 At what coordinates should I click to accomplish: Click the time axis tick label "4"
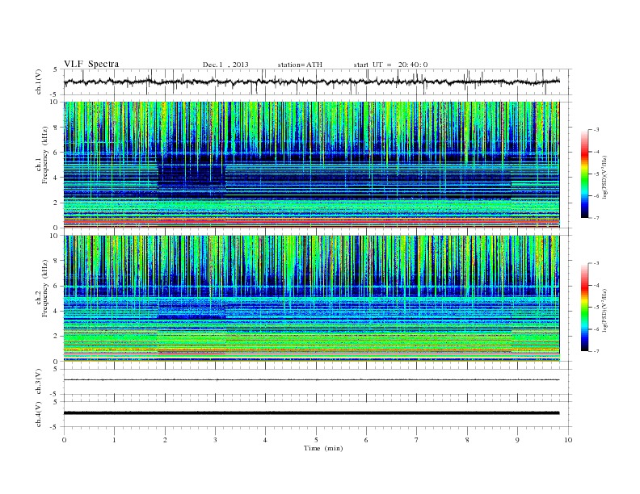266,440
